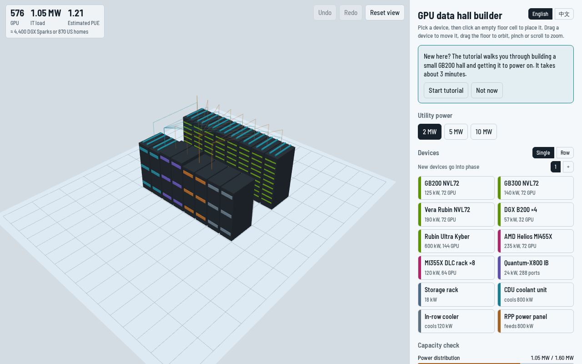Switch language to 中文
Viewport: 582px width, 364px height.
[564, 14]
